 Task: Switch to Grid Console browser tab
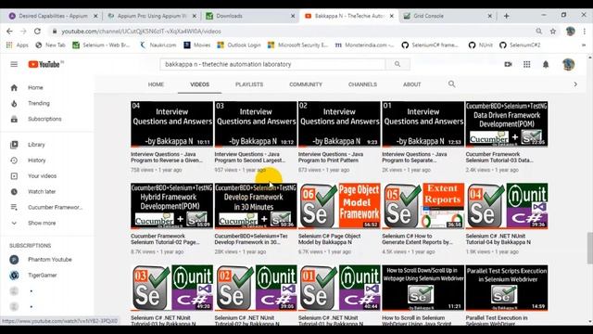pyautogui.click(x=447, y=16)
